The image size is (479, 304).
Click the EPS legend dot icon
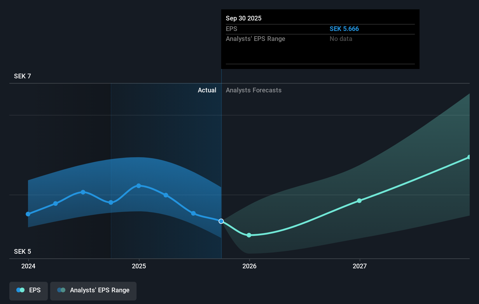pyautogui.click(x=20, y=290)
